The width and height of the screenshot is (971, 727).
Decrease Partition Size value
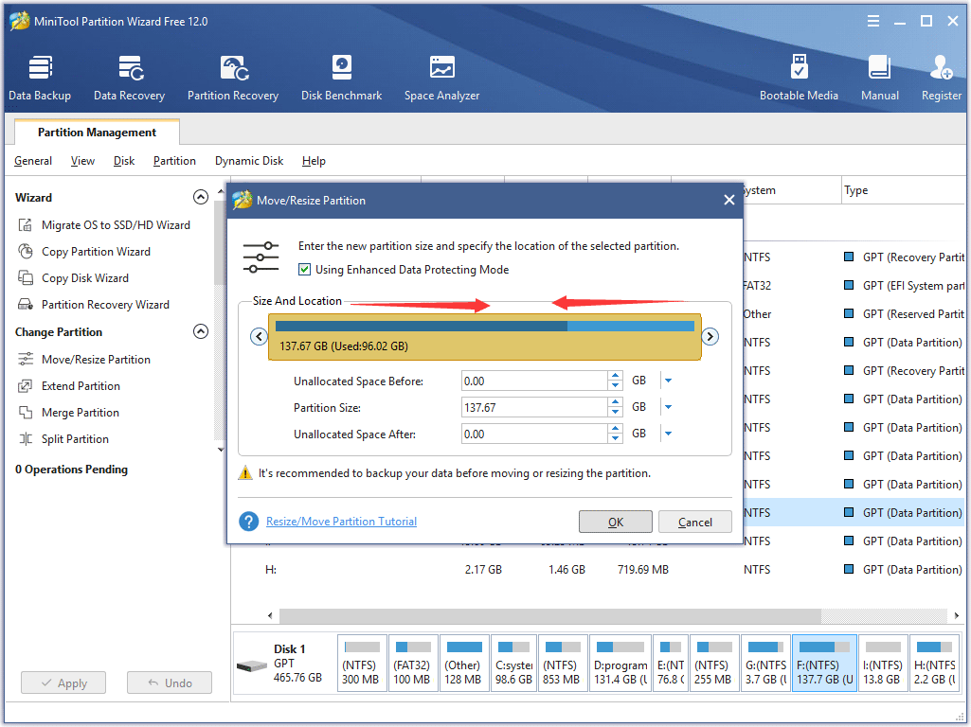pos(615,413)
